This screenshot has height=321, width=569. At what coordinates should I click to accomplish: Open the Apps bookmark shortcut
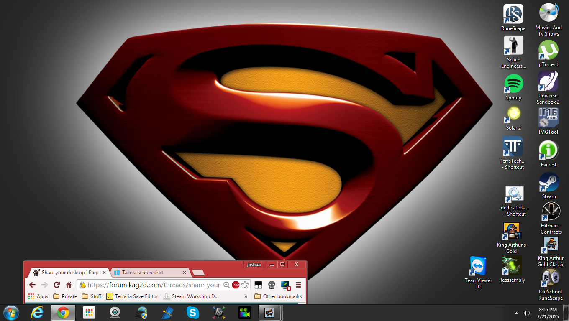(38, 296)
